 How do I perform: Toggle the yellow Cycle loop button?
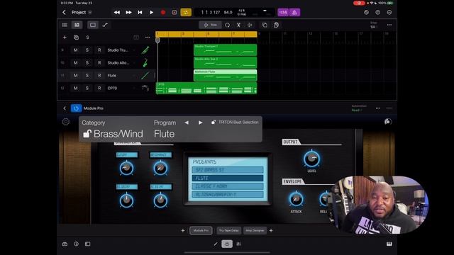(186, 13)
